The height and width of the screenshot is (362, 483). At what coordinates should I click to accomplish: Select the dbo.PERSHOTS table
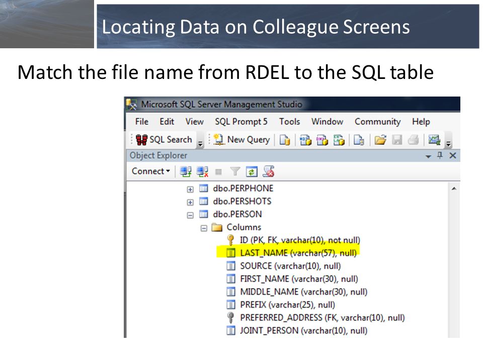click(242, 201)
